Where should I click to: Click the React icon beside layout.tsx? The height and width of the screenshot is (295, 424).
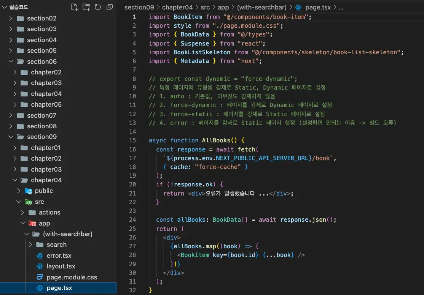(x=40, y=266)
